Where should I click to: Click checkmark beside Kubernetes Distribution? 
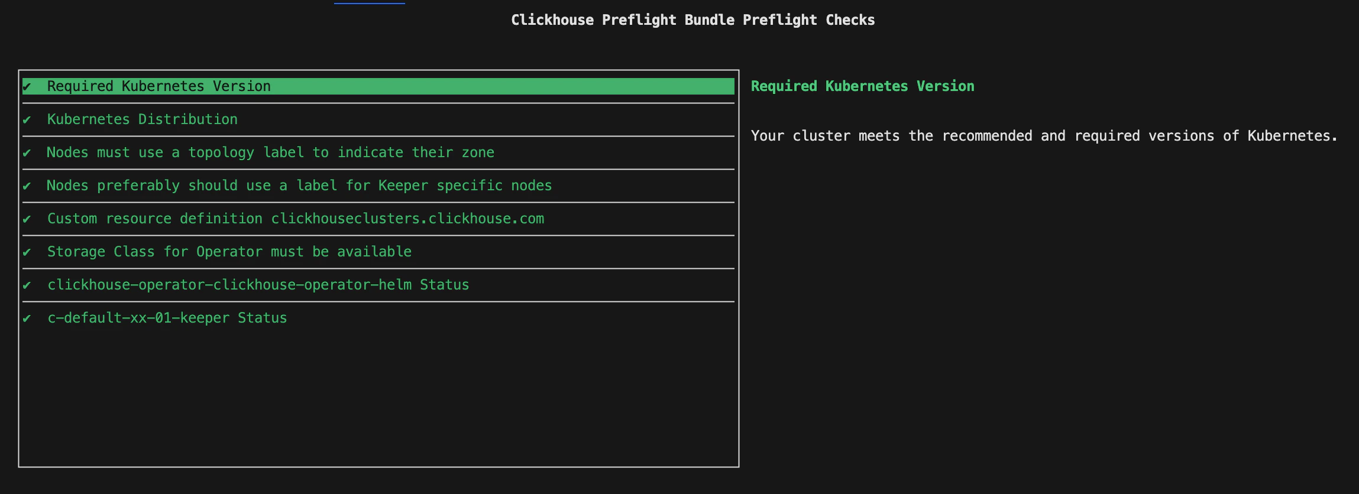27,120
